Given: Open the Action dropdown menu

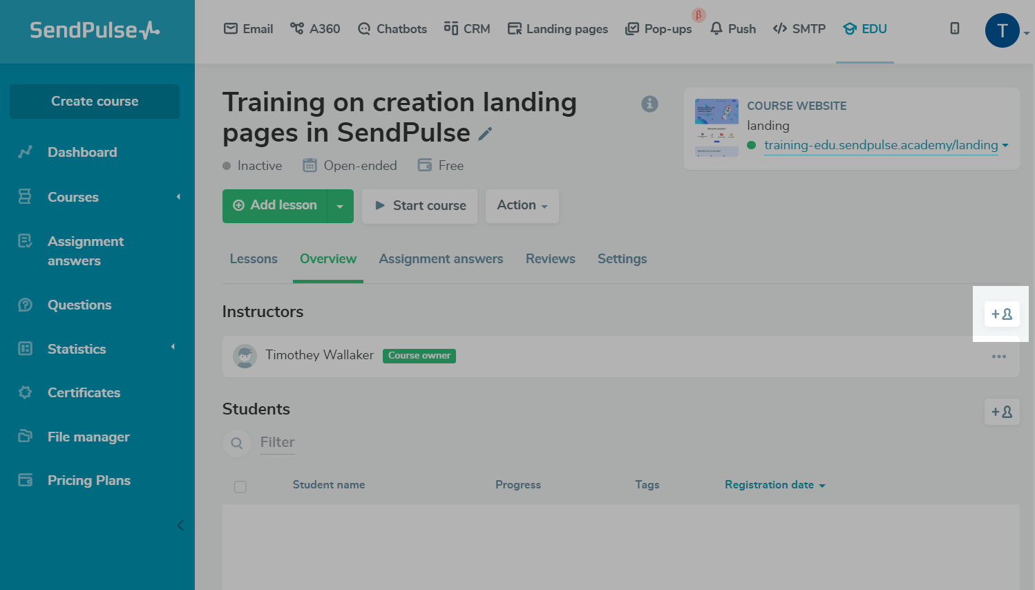Looking at the screenshot, I should (522, 206).
